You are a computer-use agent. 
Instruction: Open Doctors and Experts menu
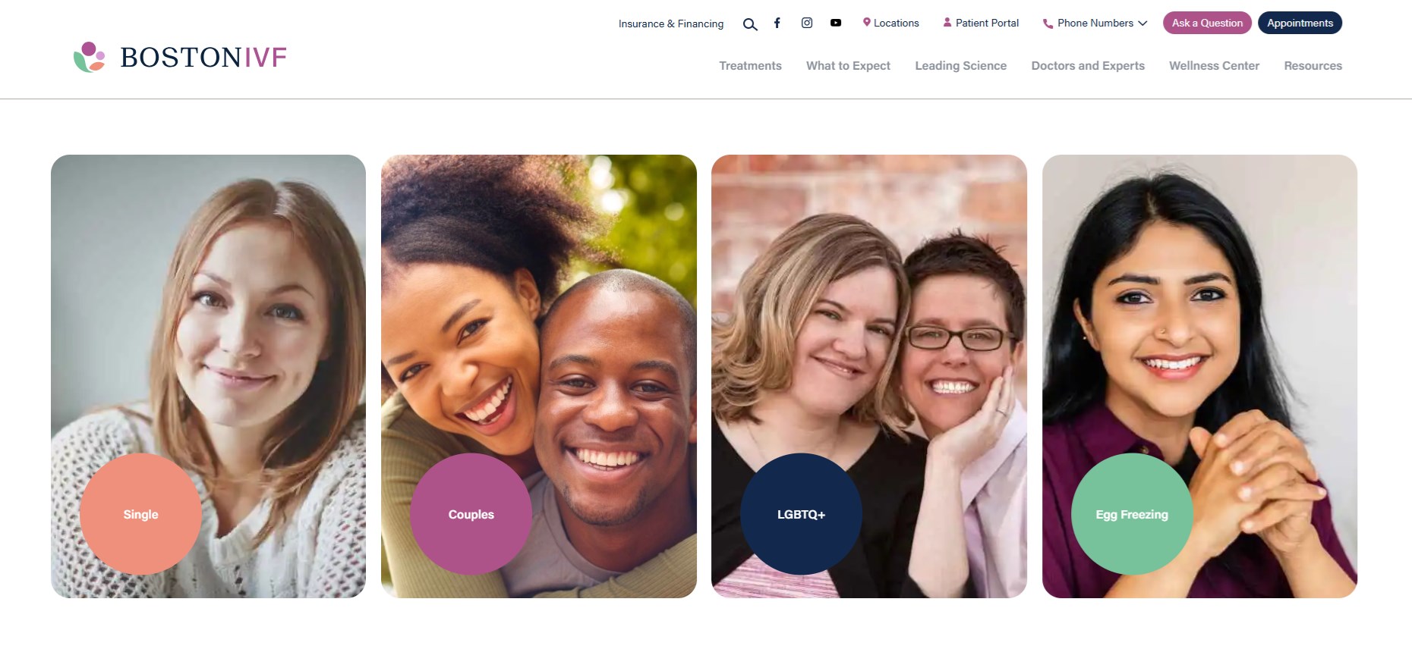(x=1088, y=66)
